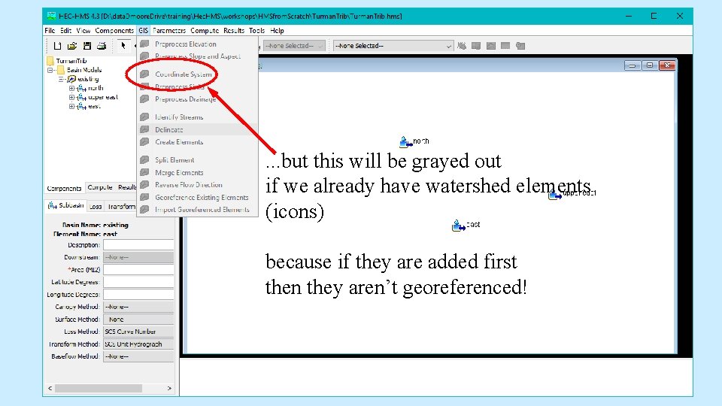Click the results graph picture icon
This screenshot has height=406, width=722.
pyautogui.click(x=491, y=46)
